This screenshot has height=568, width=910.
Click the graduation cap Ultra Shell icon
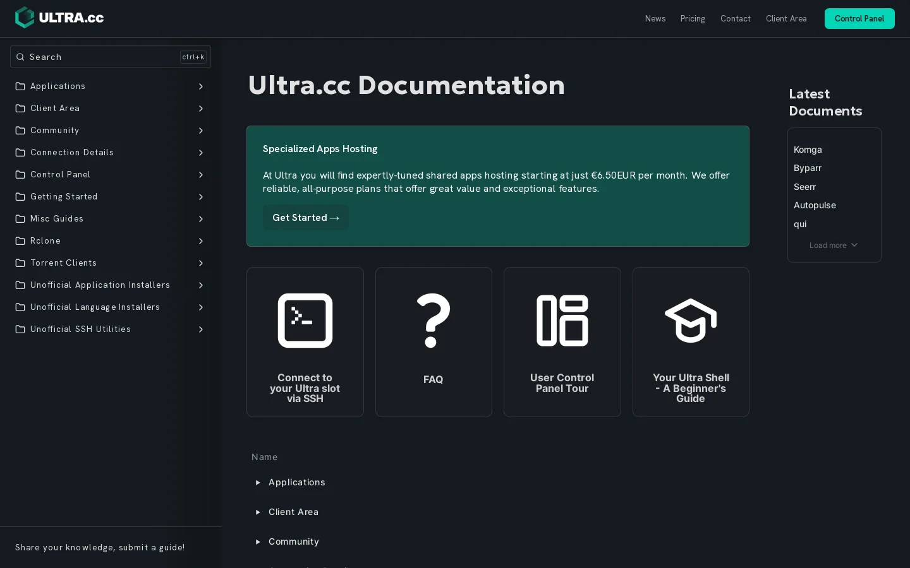[691, 321]
